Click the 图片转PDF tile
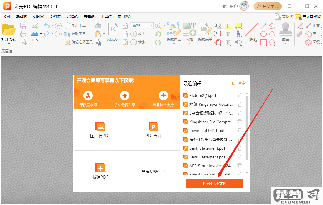323x205 pixels. click(x=100, y=130)
